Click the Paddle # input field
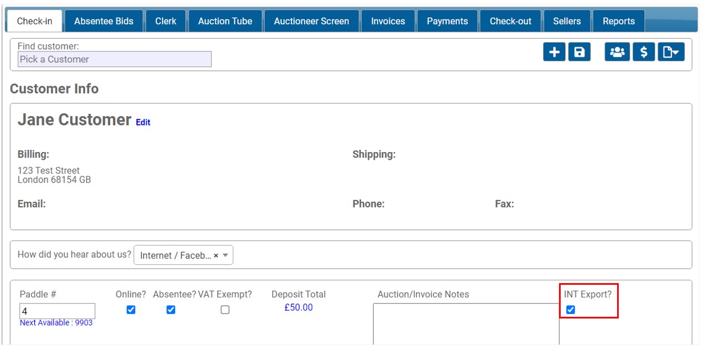The image size is (705, 350). 58,311
